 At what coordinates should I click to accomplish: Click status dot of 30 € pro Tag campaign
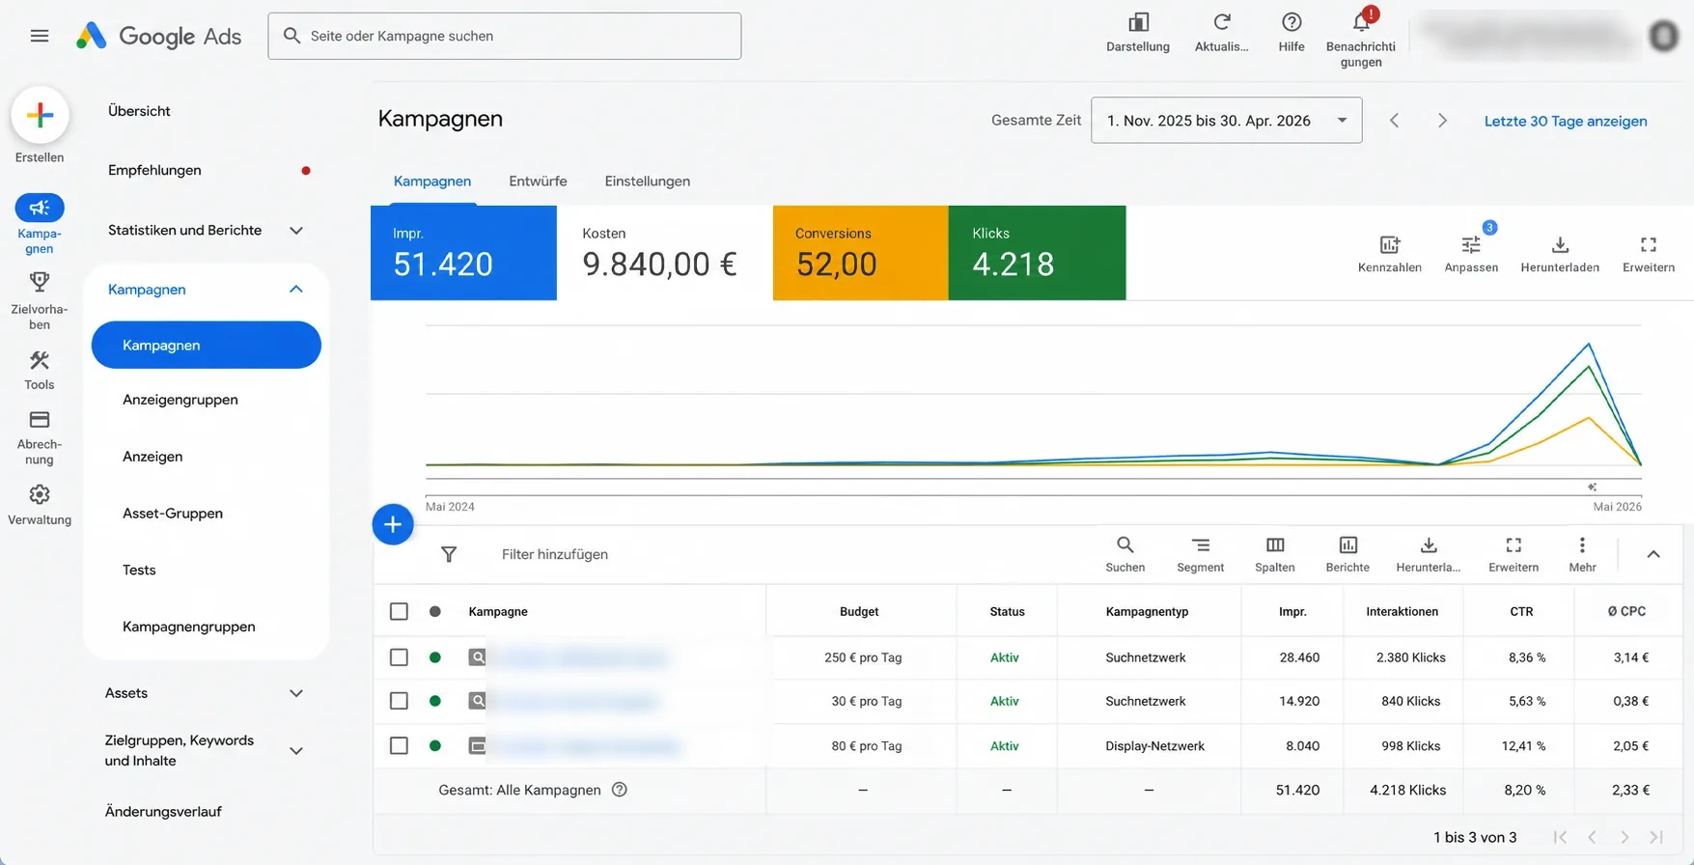pos(435,701)
